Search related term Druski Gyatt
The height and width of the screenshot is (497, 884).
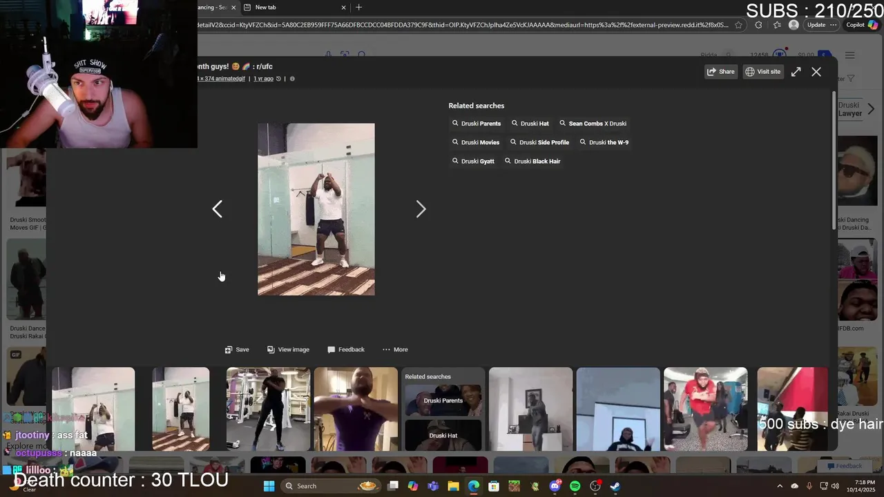click(473, 161)
